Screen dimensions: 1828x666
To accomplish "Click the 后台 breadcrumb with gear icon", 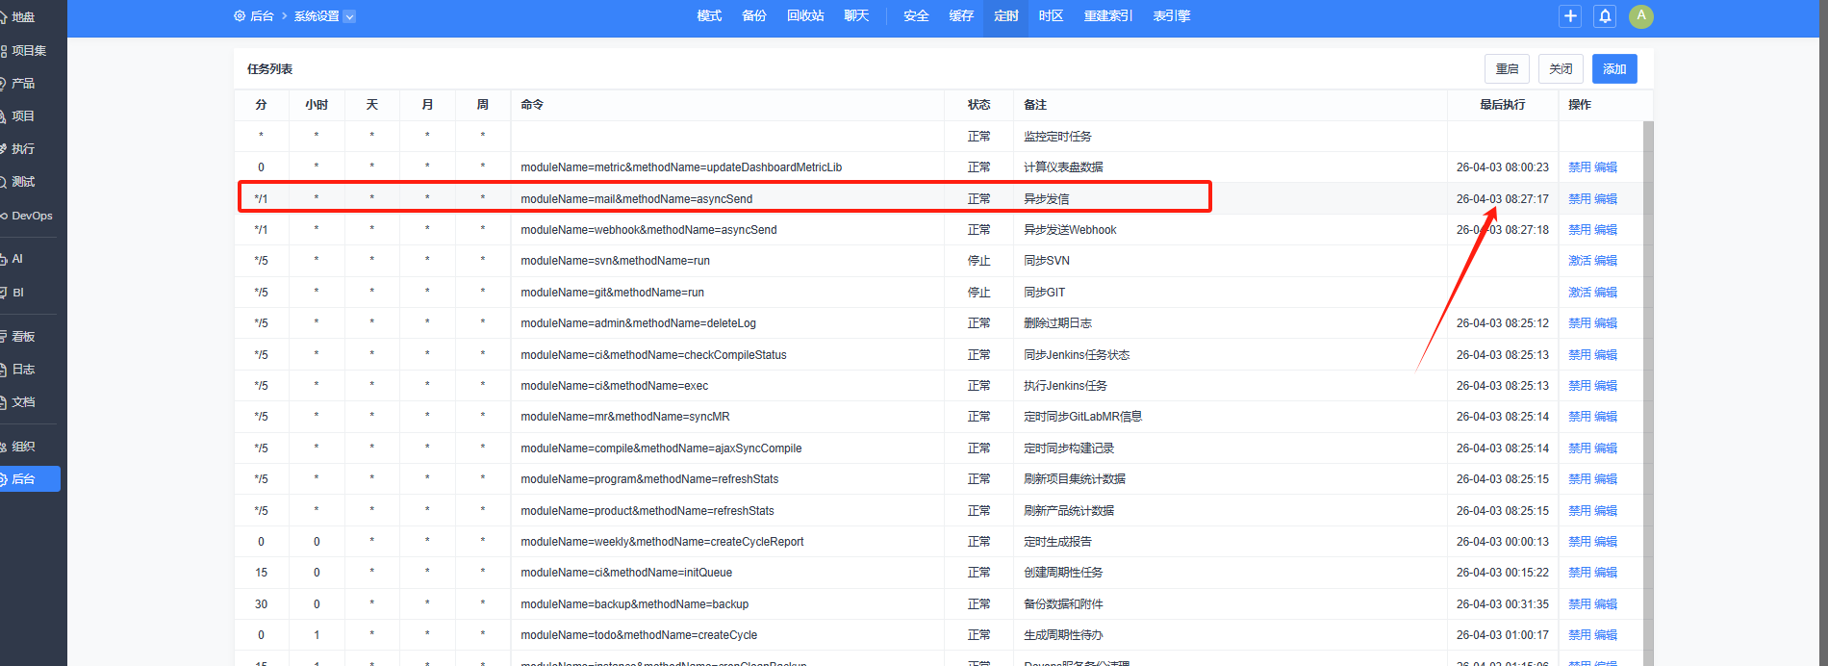I will tap(254, 16).
